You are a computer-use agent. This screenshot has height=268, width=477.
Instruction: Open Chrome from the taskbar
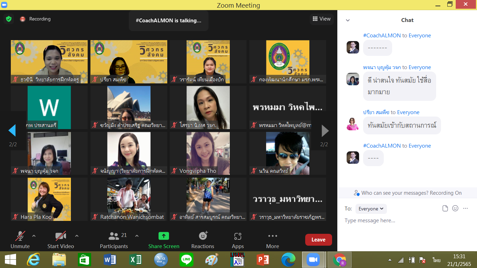coord(339,260)
